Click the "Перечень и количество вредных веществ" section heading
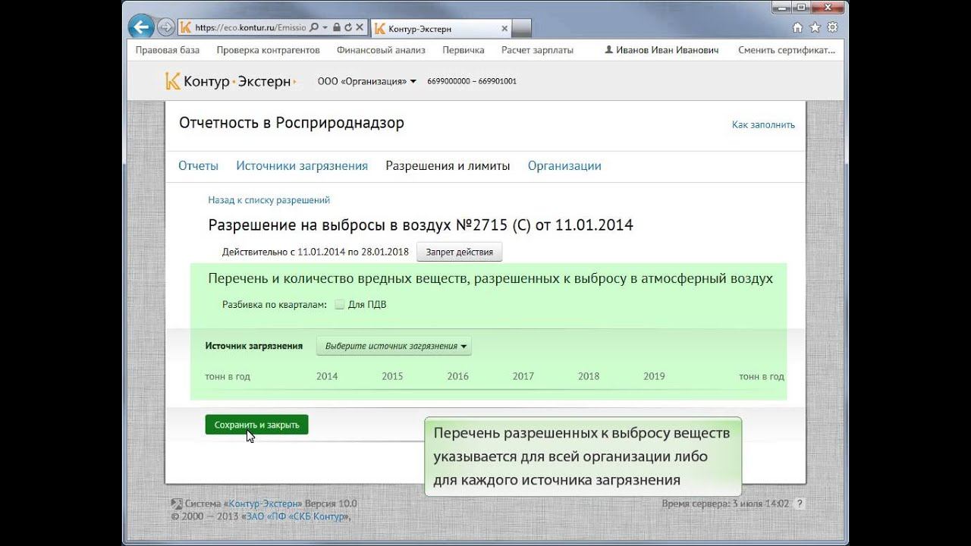Viewport: 971px width, 546px height. click(490, 278)
